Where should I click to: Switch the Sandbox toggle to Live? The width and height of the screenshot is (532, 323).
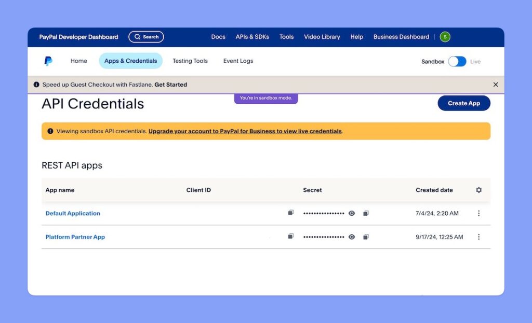pos(457,61)
